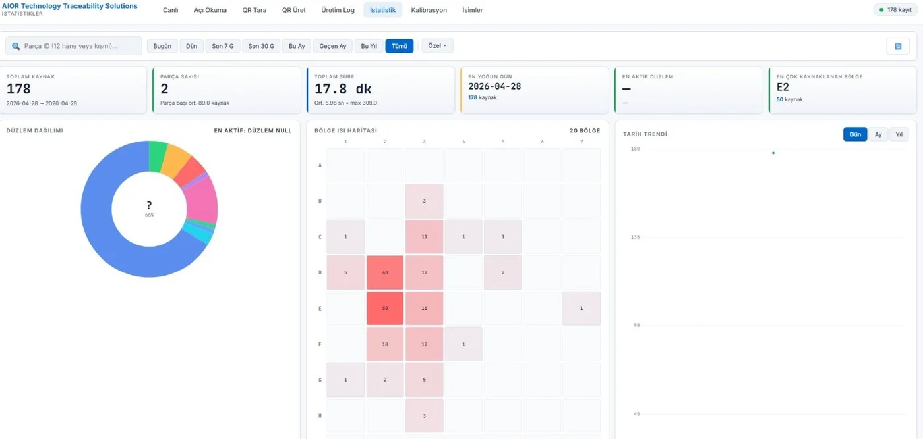Switch trend chart to Gün view
Screen dimensions: 923x439
[855, 134]
